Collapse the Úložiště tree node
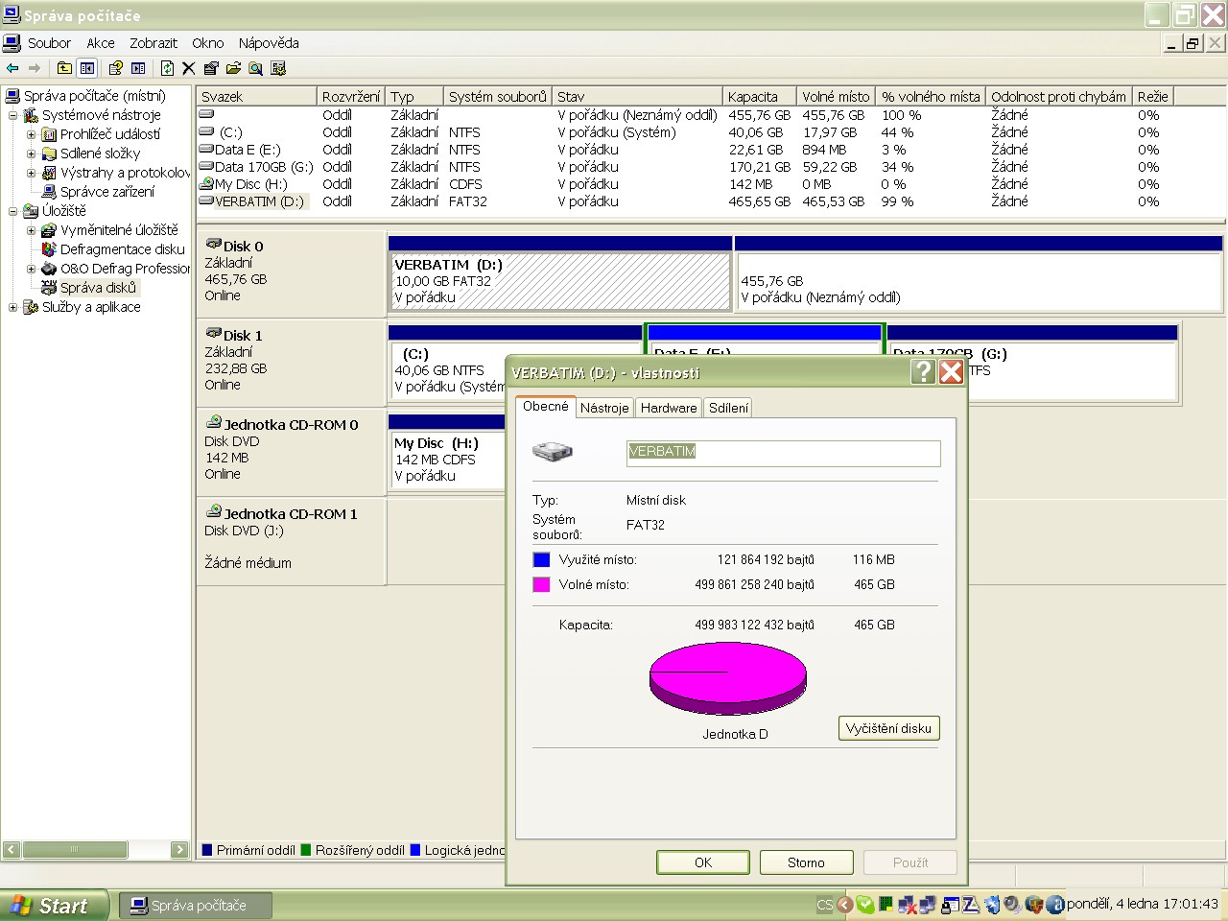 tap(12, 211)
